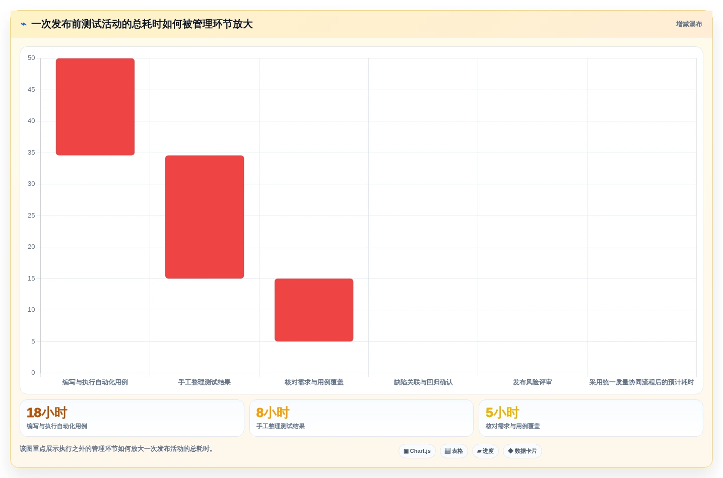Click the 增减瀑布 label in the header
Viewport: 723px width, 478px height.
(x=689, y=24)
